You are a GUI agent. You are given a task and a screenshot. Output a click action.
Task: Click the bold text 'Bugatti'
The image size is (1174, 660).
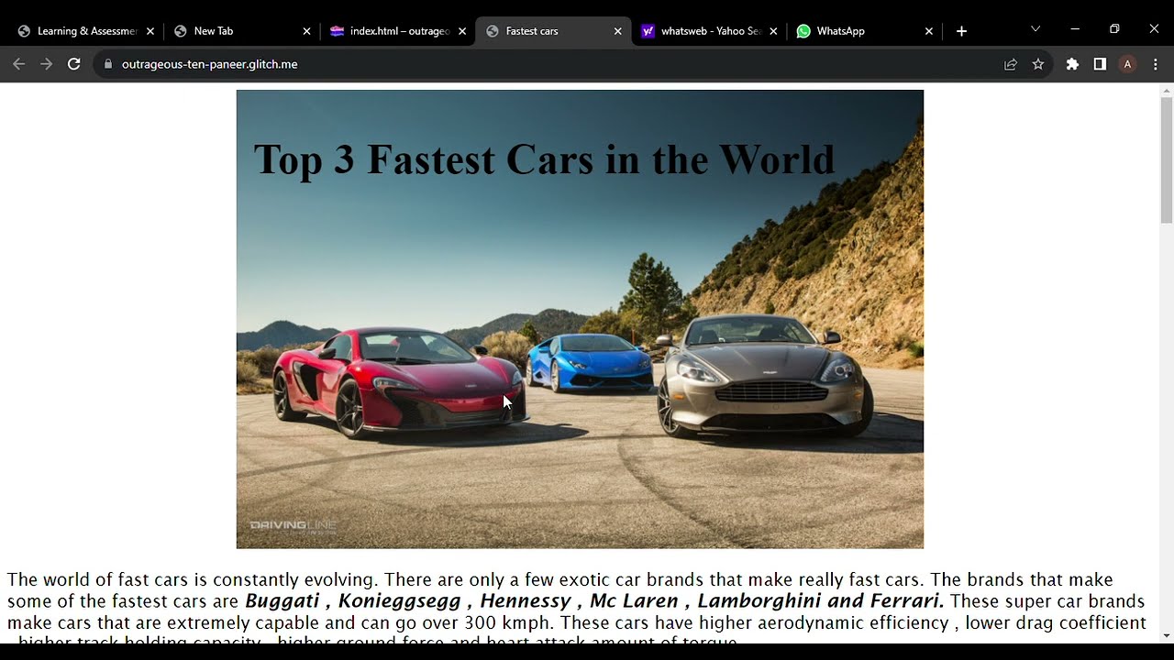pos(282,601)
